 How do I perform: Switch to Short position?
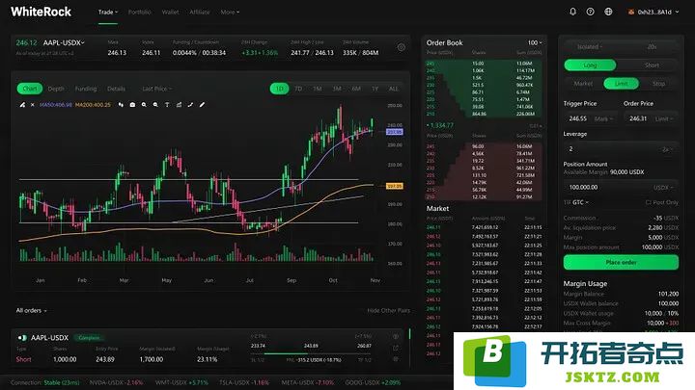pyautogui.click(x=652, y=65)
